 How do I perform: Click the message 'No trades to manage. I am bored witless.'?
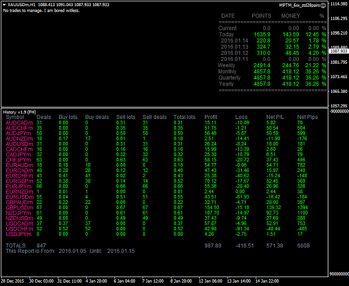(41, 11)
